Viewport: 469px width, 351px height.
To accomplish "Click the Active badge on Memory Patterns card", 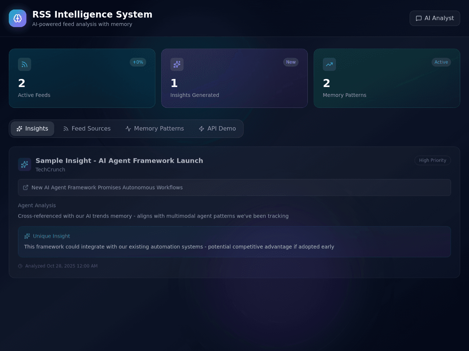I will [441, 62].
